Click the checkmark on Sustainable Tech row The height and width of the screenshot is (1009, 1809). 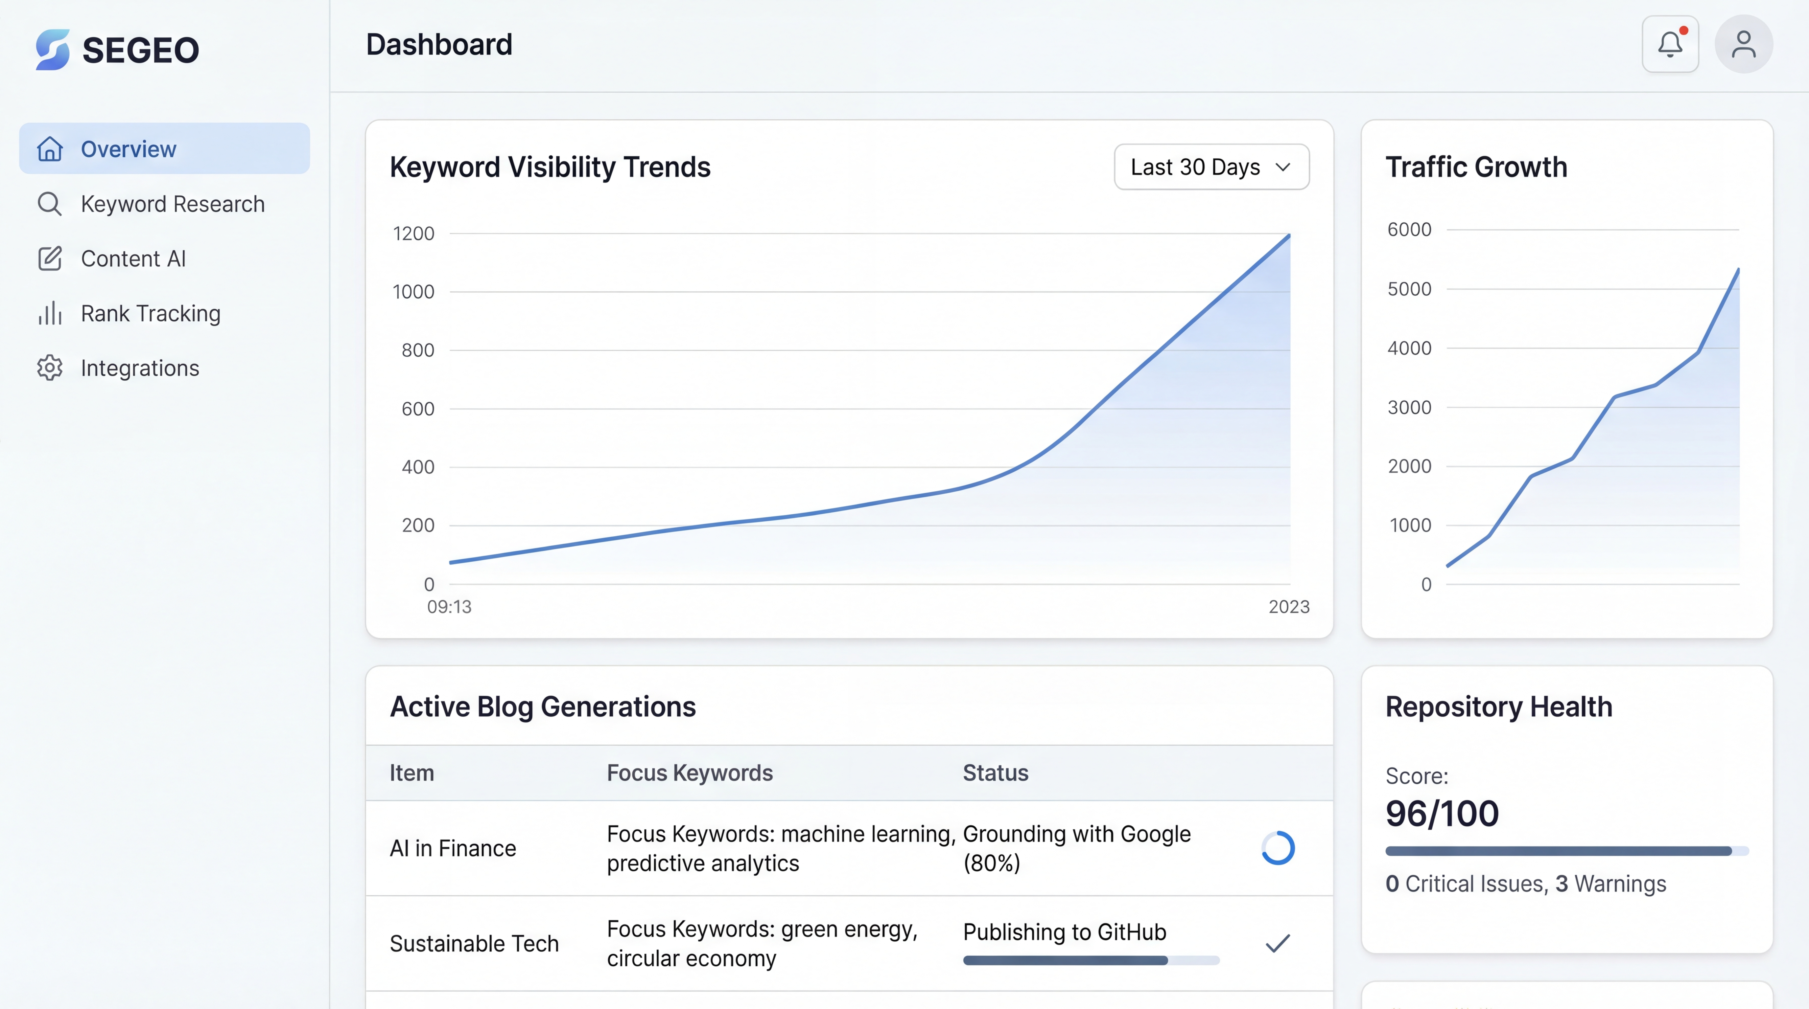point(1278,943)
